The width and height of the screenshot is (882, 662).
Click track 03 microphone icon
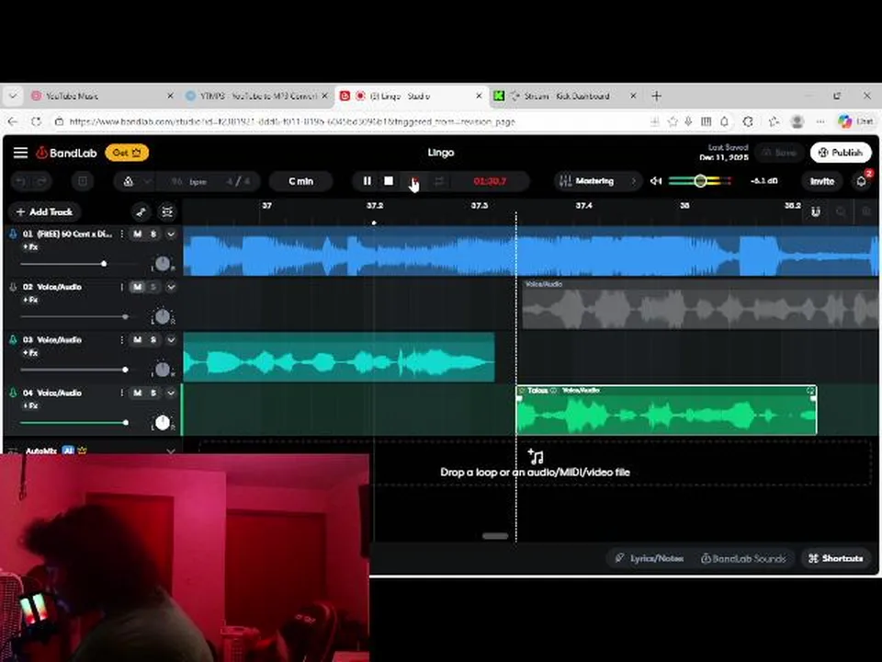coord(13,340)
